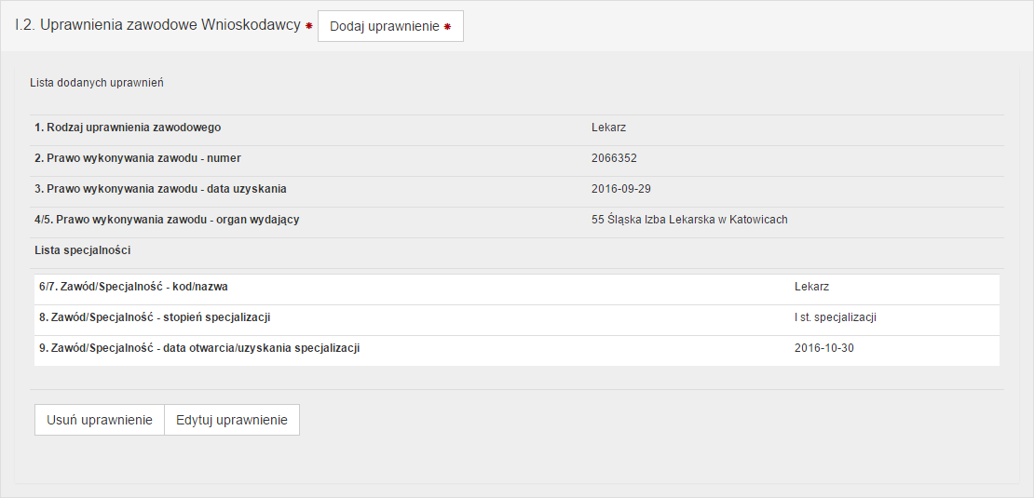Click the Śląska Izba Lekarska w Katowicach value
The width and height of the screenshot is (1034, 498).
(689, 220)
